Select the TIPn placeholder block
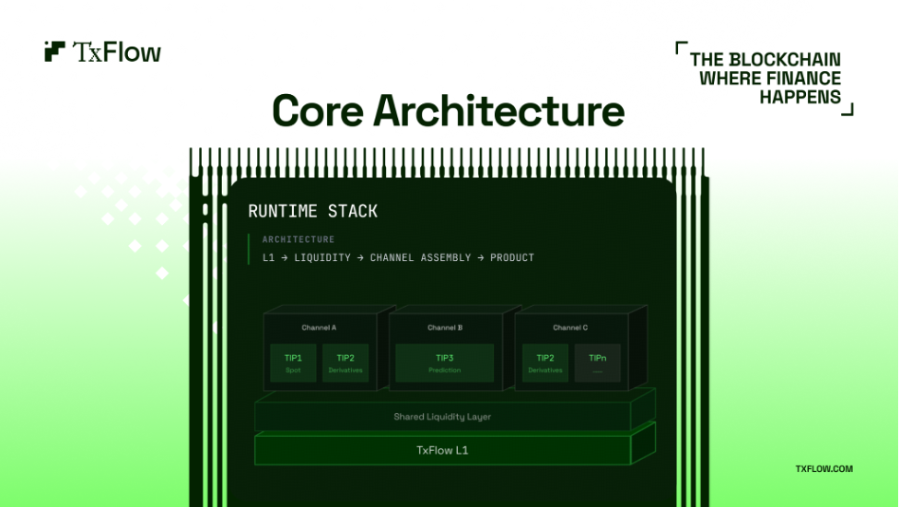This screenshot has width=900, height=507. click(x=598, y=363)
